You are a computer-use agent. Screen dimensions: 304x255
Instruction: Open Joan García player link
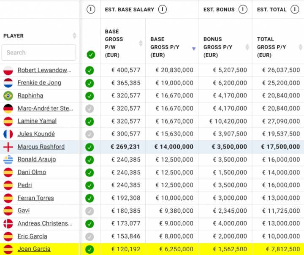[34, 249]
